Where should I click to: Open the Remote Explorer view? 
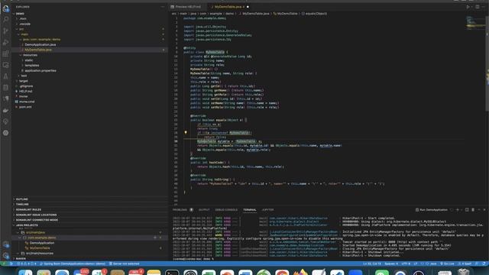click(x=5, y=65)
